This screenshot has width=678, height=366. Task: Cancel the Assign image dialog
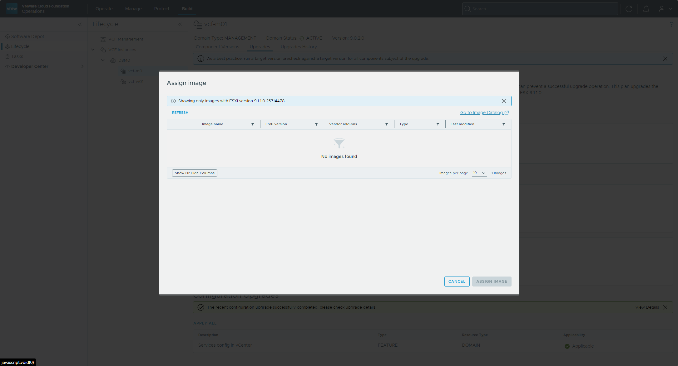click(x=457, y=282)
